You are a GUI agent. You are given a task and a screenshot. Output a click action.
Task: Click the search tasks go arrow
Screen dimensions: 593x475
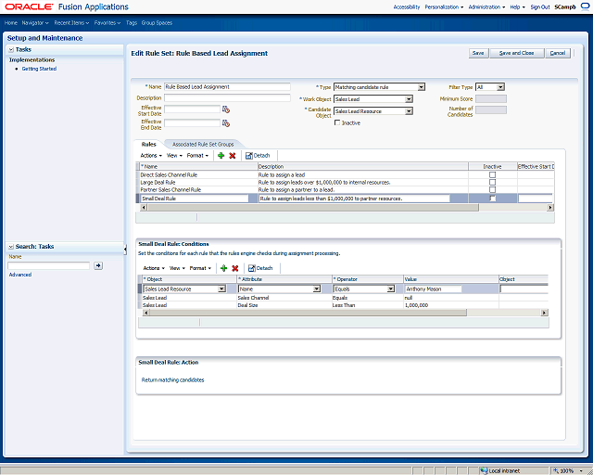coord(98,265)
